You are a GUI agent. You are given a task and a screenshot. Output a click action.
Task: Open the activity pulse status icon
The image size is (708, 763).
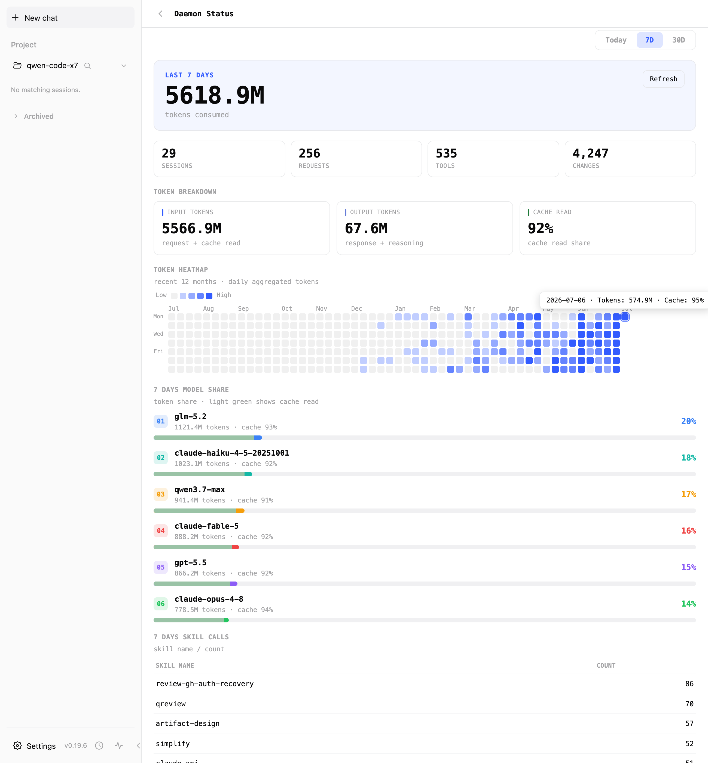[x=119, y=745]
